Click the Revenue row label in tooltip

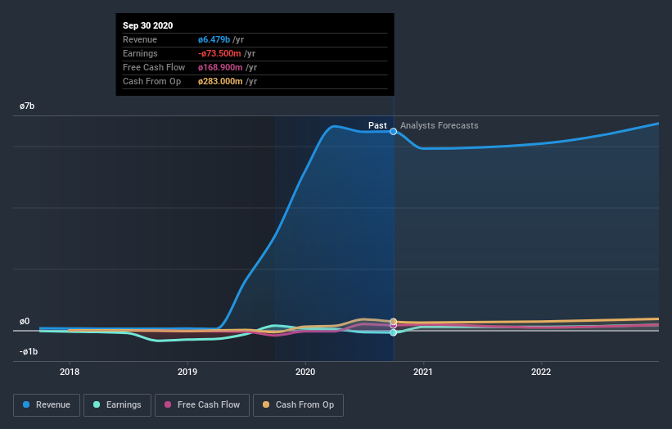pyautogui.click(x=140, y=39)
